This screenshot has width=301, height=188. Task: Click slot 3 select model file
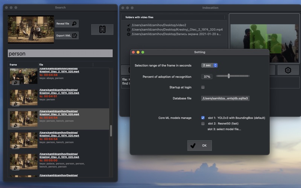224,129
